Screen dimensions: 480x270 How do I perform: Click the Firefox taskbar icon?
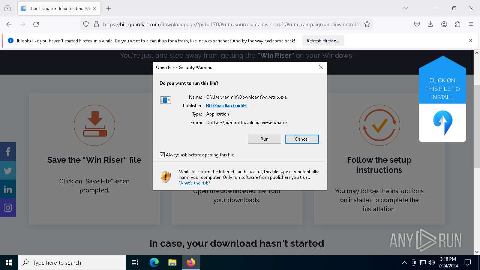[191, 262]
